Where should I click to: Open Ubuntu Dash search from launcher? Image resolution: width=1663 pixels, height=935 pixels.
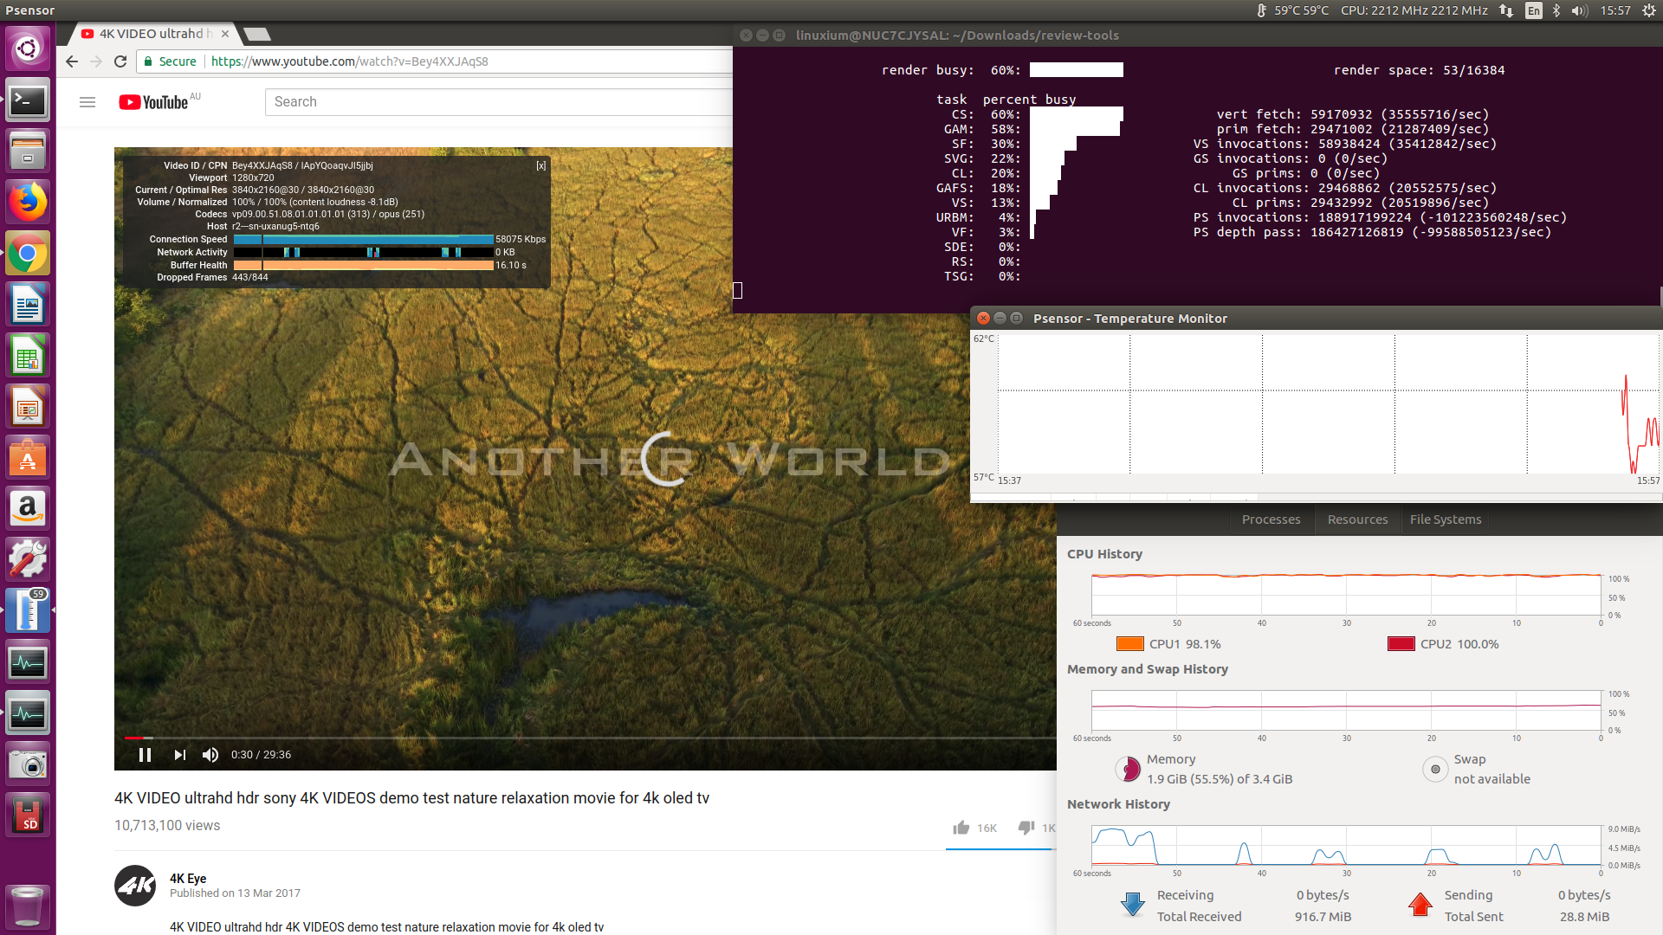tap(28, 48)
